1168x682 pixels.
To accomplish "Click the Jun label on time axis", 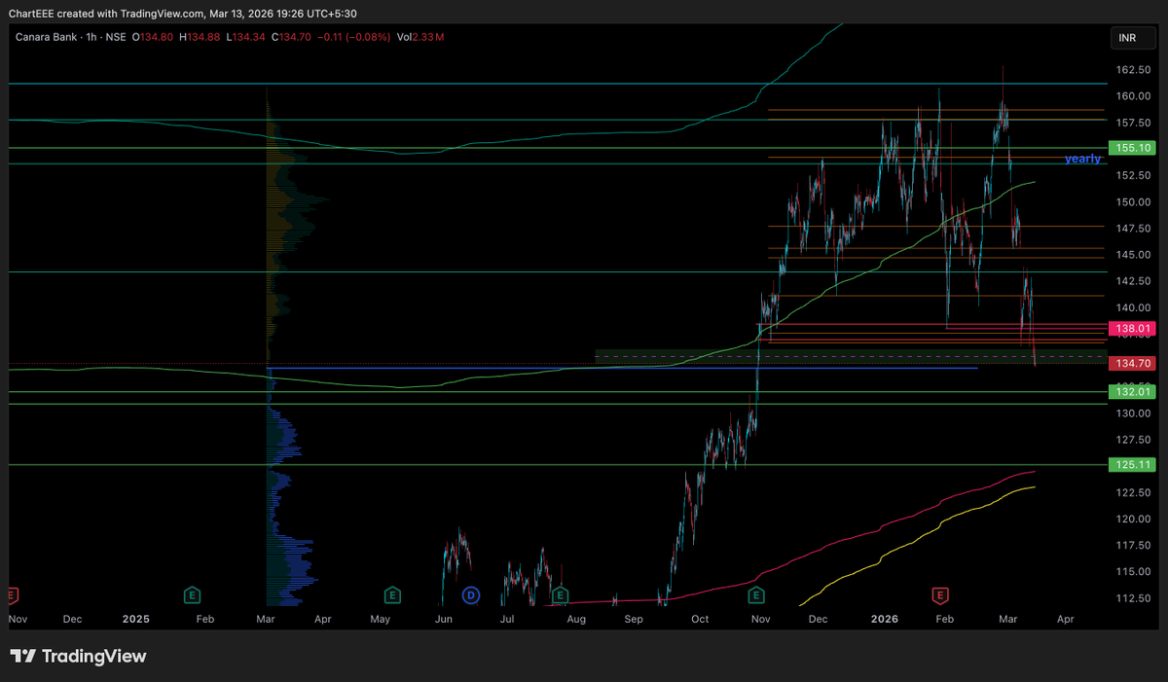I will (x=443, y=619).
